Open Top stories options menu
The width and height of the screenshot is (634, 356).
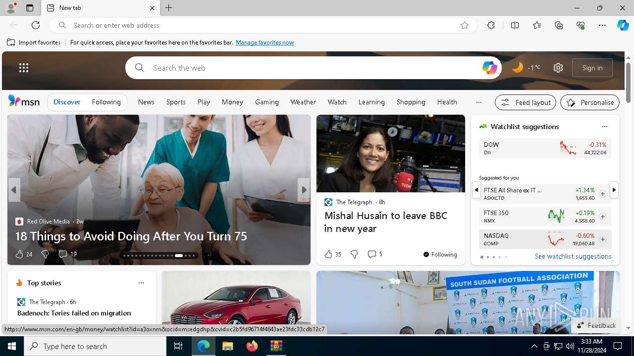pos(141,283)
